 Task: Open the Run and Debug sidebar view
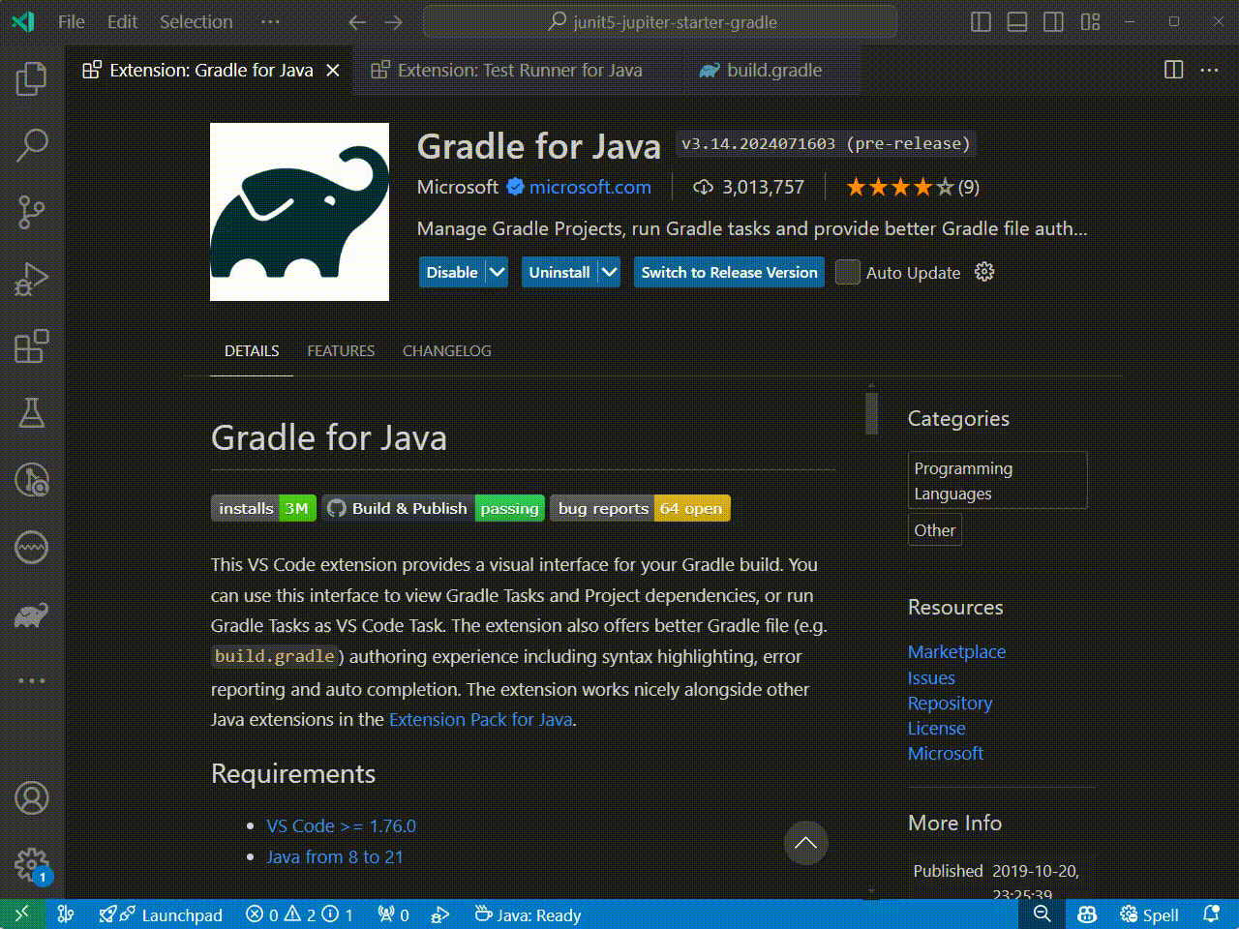32,279
